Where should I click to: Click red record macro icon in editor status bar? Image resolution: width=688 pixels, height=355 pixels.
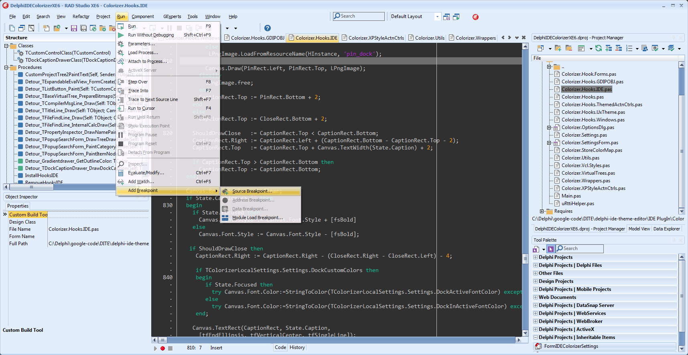pos(162,348)
